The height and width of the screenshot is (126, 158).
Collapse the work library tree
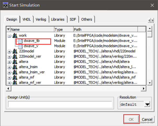click(9, 36)
